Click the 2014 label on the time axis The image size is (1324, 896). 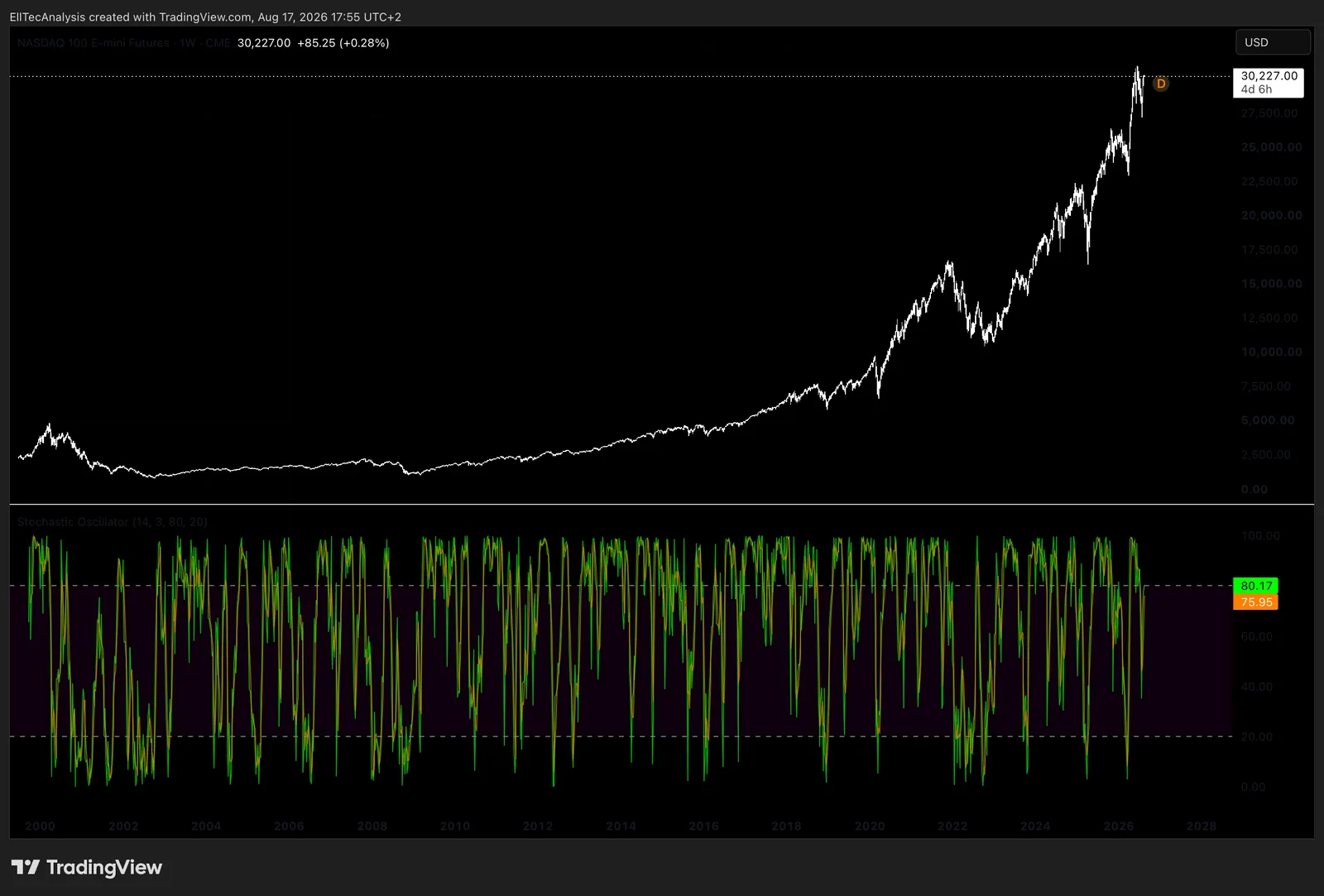(x=621, y=826)
